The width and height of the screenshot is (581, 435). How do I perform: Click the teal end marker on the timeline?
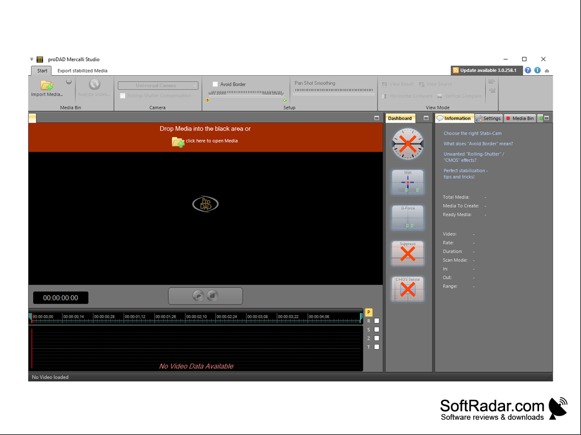coord(361,318)
